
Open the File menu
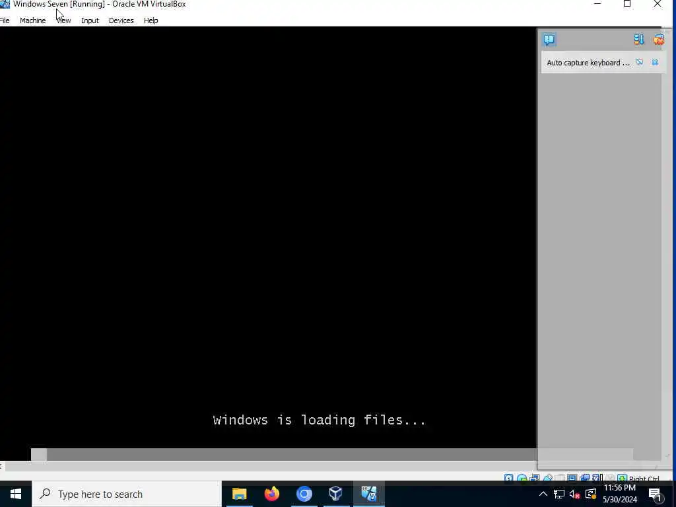(x=5, y=20)
